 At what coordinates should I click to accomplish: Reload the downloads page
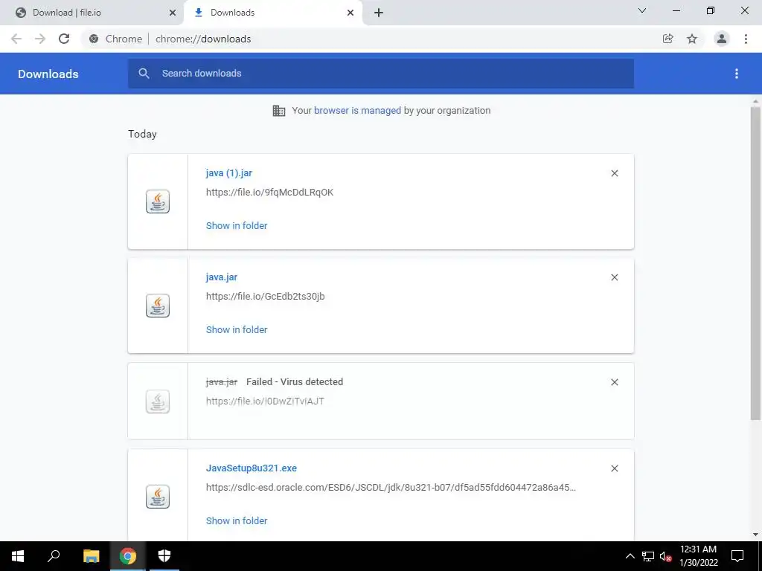point(64,39)
